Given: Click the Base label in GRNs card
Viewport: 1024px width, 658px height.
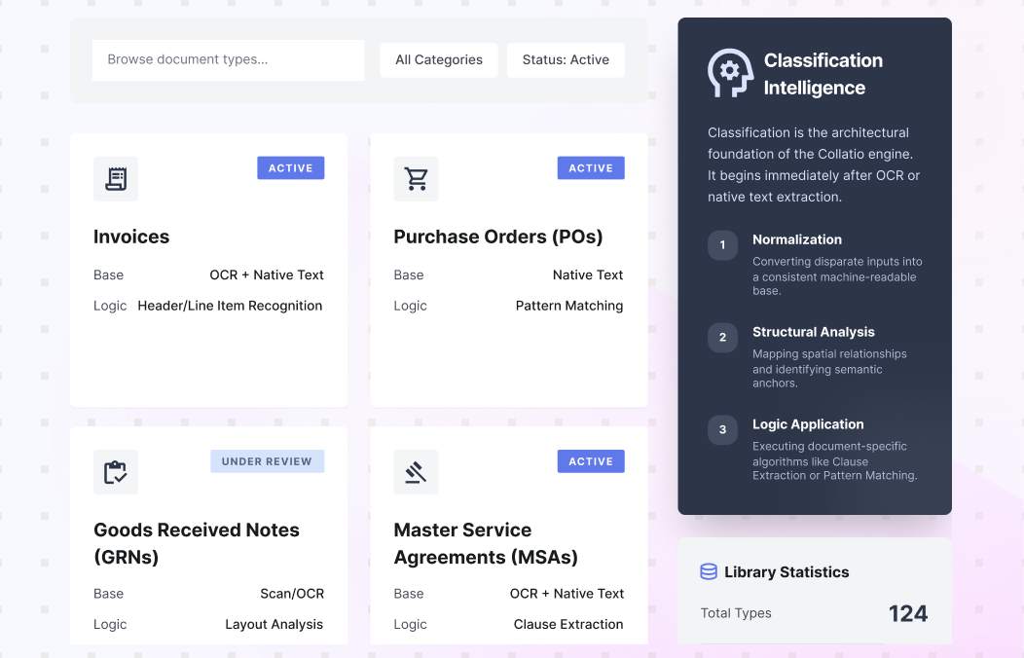Looking at the screenshot, I should [x=108, y=594].
